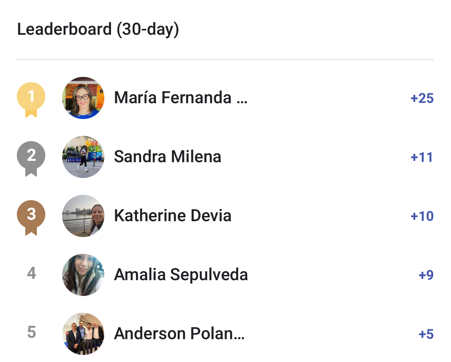Click the +11 points score
Screen dimensions: 451x362
tap(422, 157)
